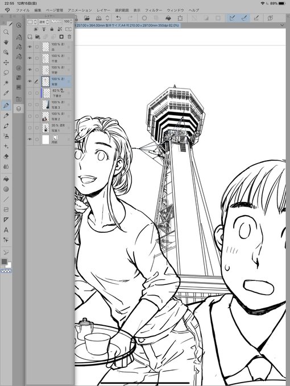Select the Ruler tool
Screen dimensions: 290x386
tap(6, 220)
